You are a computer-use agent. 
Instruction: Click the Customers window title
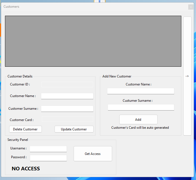click(11, 7)
